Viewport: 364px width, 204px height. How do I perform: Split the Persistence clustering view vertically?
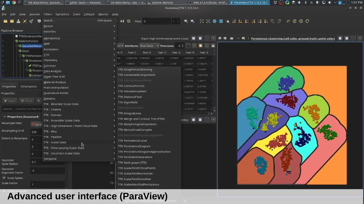point(347,39)
